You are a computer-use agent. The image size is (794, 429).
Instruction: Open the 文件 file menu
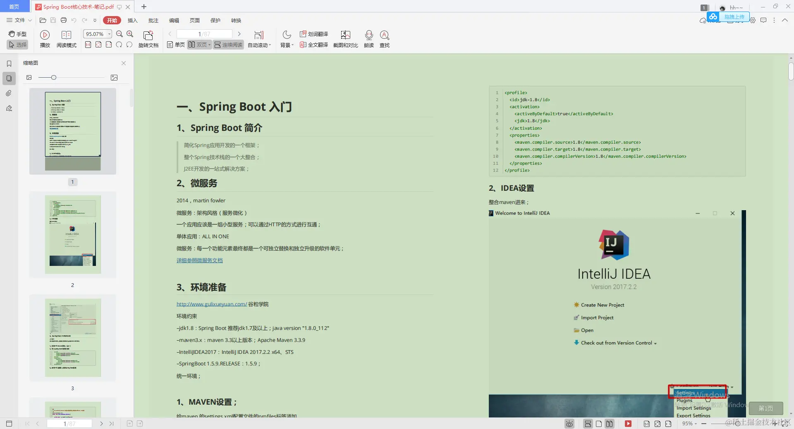click(19, 20)
